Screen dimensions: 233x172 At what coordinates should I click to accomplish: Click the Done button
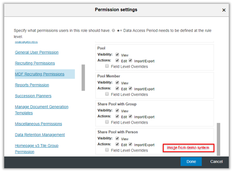pyautogui.click(x=191, y=161)
